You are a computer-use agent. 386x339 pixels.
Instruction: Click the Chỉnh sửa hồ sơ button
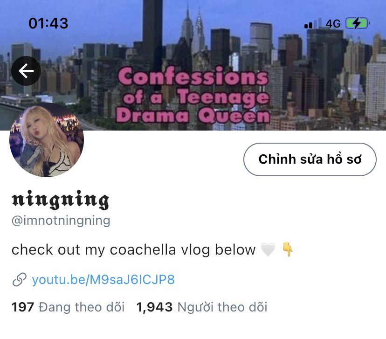pyautogui.click(x=310, y=159)
